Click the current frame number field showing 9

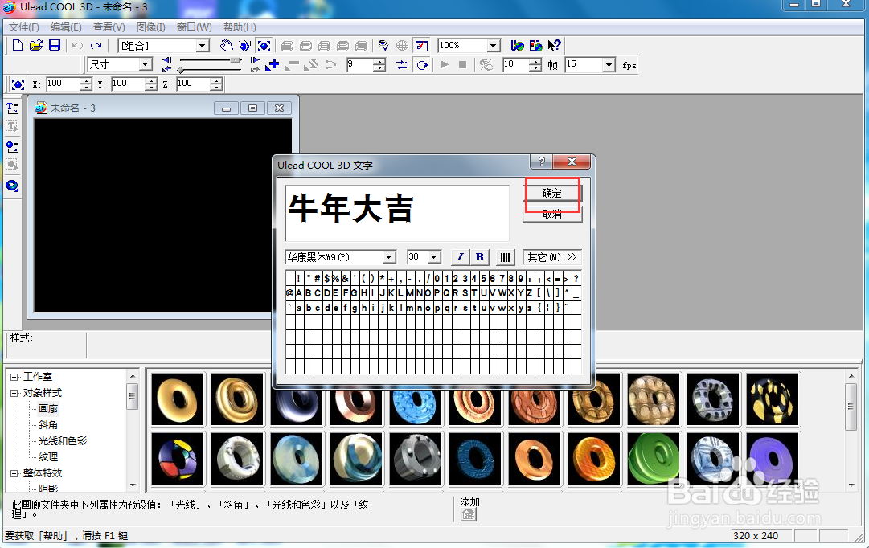pyautogui.click(x=359, y=65)
